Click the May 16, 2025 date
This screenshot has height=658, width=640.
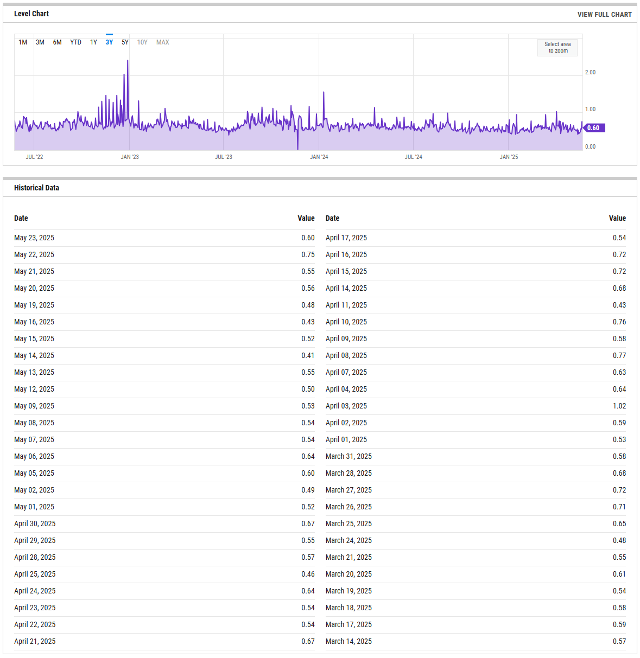point(34,322)
